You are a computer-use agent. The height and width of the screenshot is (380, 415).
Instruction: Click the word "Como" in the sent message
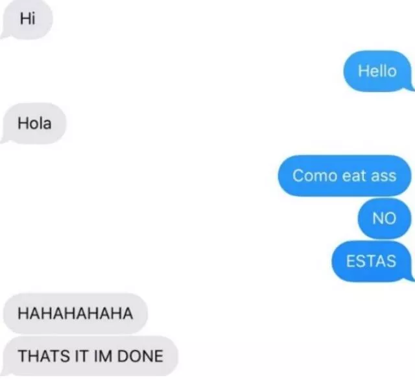coord(315,176)
